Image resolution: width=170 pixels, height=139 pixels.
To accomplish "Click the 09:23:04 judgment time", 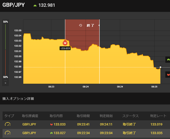I will tap(106, 133).
